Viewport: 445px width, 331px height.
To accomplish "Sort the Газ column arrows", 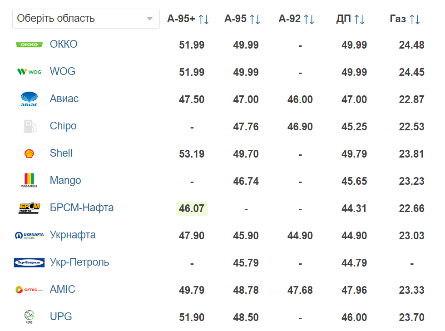I will [415, 20].
